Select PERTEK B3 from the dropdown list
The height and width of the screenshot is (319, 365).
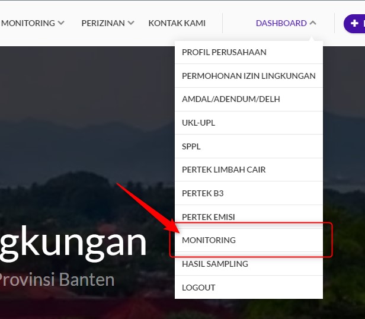point(203,193)
